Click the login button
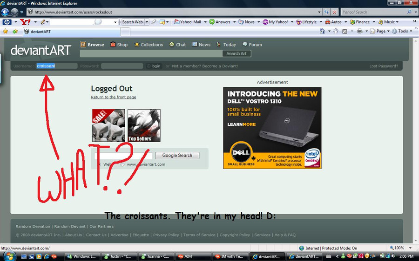 (x=154, y=66)
